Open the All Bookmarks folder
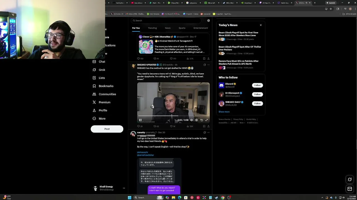The image size is (357, 200). (x=349, y=14)
